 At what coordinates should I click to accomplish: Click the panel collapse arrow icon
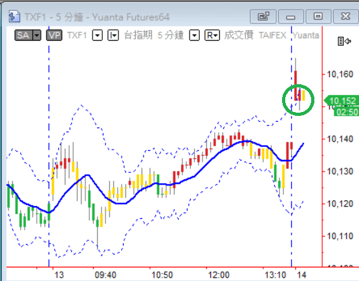point(345,41)
